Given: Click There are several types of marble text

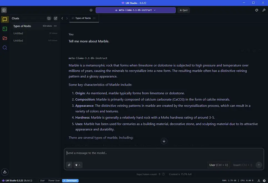Looking at the screenshot, I should click(x=101, y=138).
